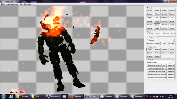Select the Кисть brush tool

point(150,50)
